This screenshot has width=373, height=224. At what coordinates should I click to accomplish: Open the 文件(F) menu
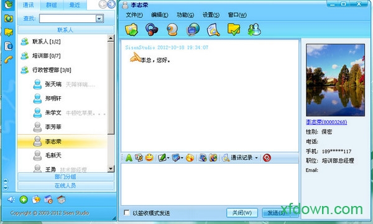[x=134, y=15]
